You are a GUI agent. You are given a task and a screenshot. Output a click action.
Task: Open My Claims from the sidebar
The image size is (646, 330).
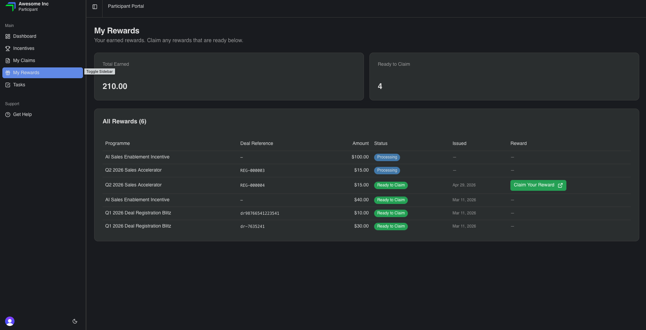click(43, 61)
